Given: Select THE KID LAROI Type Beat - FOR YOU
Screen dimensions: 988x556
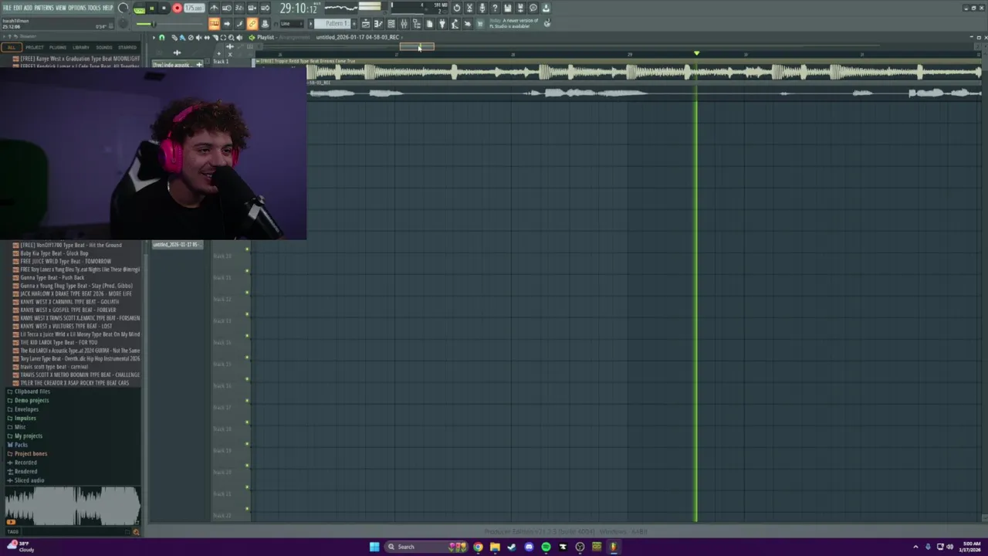Looking at the screenshot, I should click(59, 342).
